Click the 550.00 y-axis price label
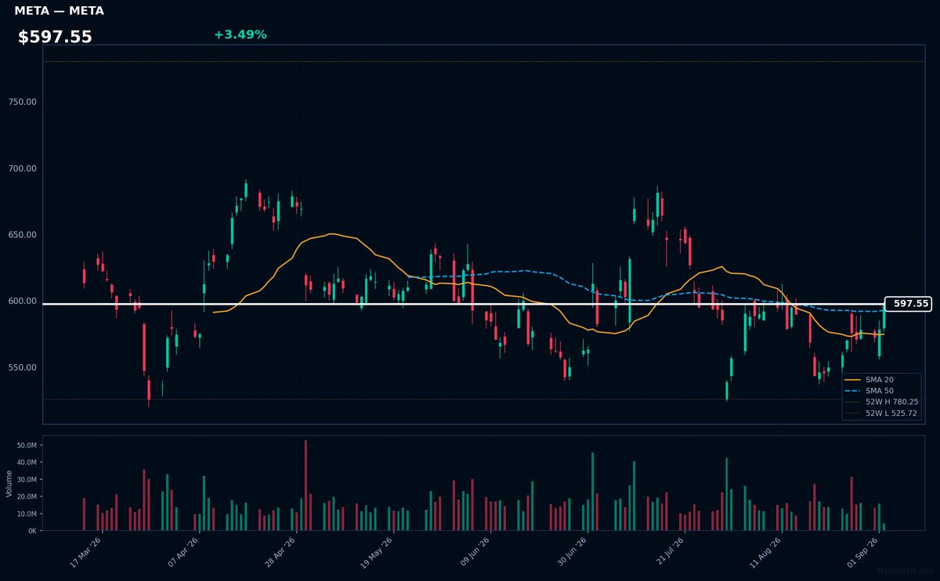 21,368
